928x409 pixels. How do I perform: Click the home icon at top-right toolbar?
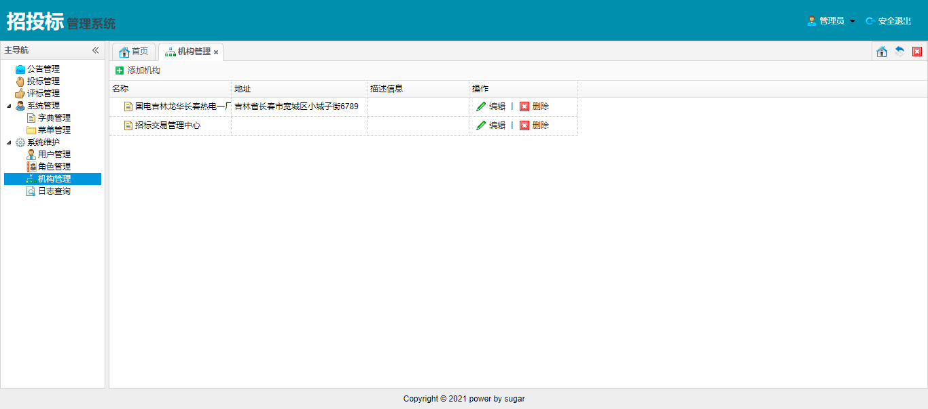882,52
